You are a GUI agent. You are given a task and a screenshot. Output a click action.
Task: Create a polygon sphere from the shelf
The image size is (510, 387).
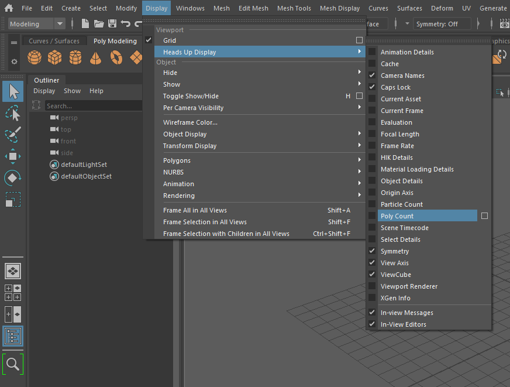[34, 58]
